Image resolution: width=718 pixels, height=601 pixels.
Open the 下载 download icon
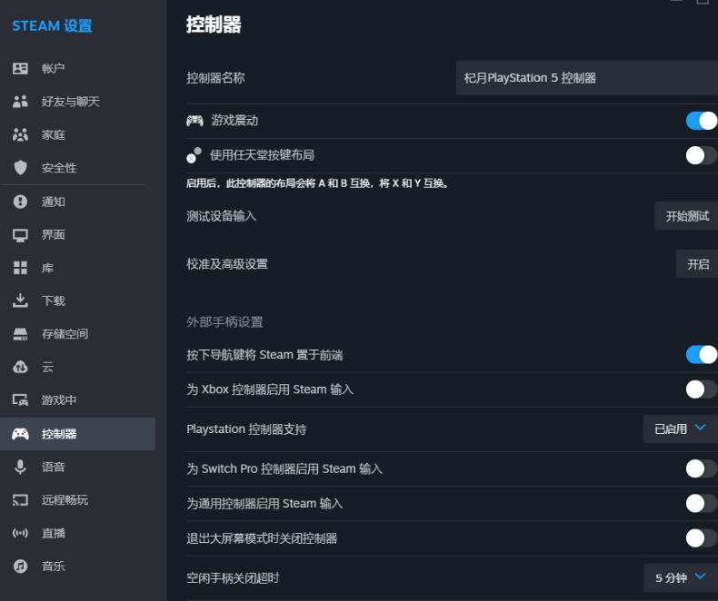(x=20, y=300)
